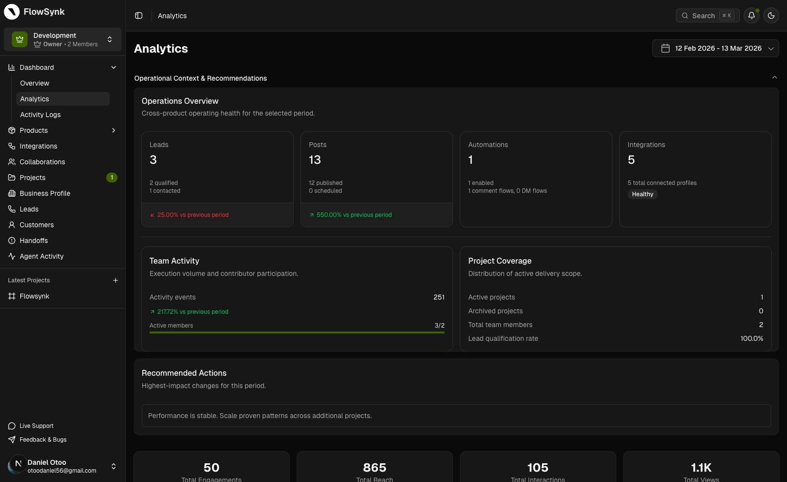Select the Customers sidebar item
Image resolution: width=787 pixels, height=482 pixels.
tap(36, 225)
